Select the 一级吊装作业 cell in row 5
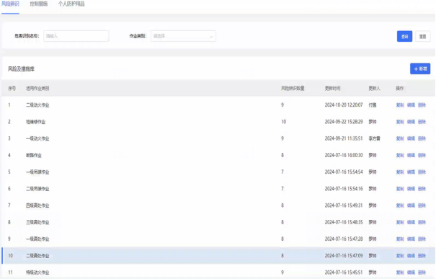 click(37, 172)
